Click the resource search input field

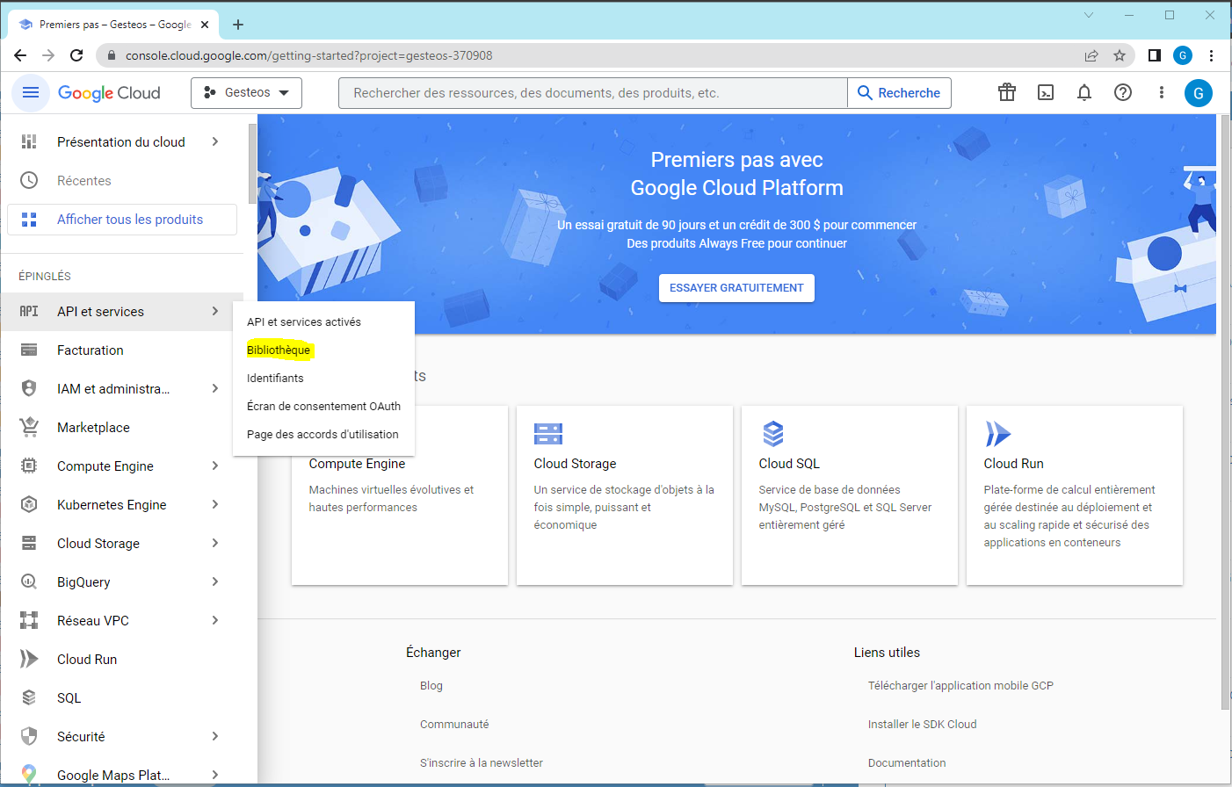[593, 93]
